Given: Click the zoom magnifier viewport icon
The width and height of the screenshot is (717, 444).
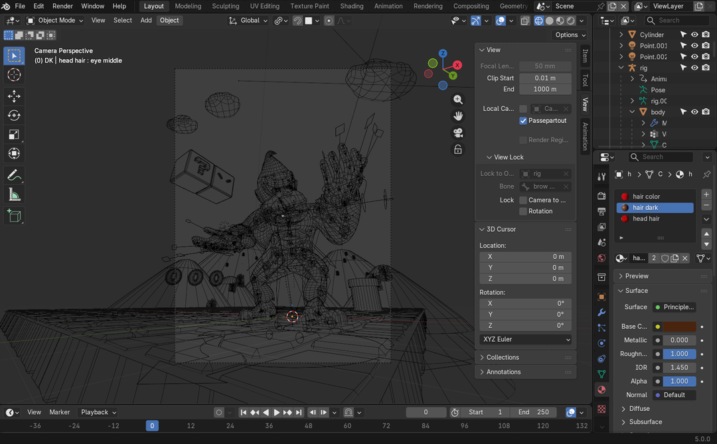Looking at the screenshot, I should (x=458, y=100).
